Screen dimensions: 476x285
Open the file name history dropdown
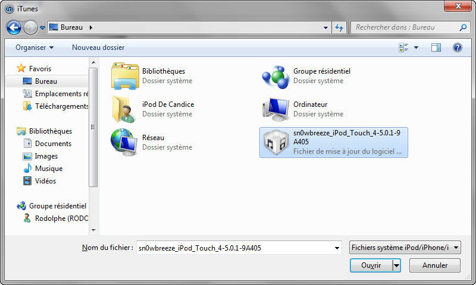tap(337, 248)
